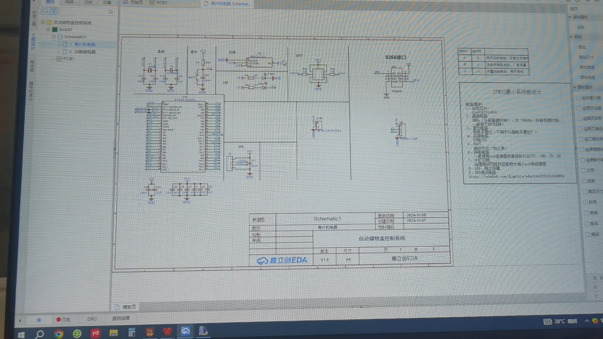Image resolution: width=603 pixels, height=339 pixels.
Task: Launch the green 360 browser from taskbar
Action: [77, 333]
